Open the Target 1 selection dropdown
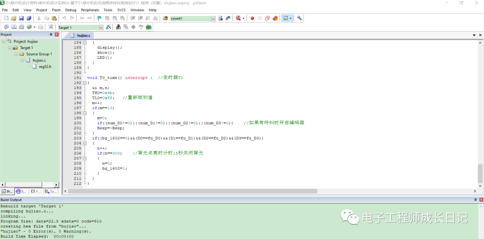The width and height of the screenshot is (484, 239). pyautogui.click(x=101, y=27)
